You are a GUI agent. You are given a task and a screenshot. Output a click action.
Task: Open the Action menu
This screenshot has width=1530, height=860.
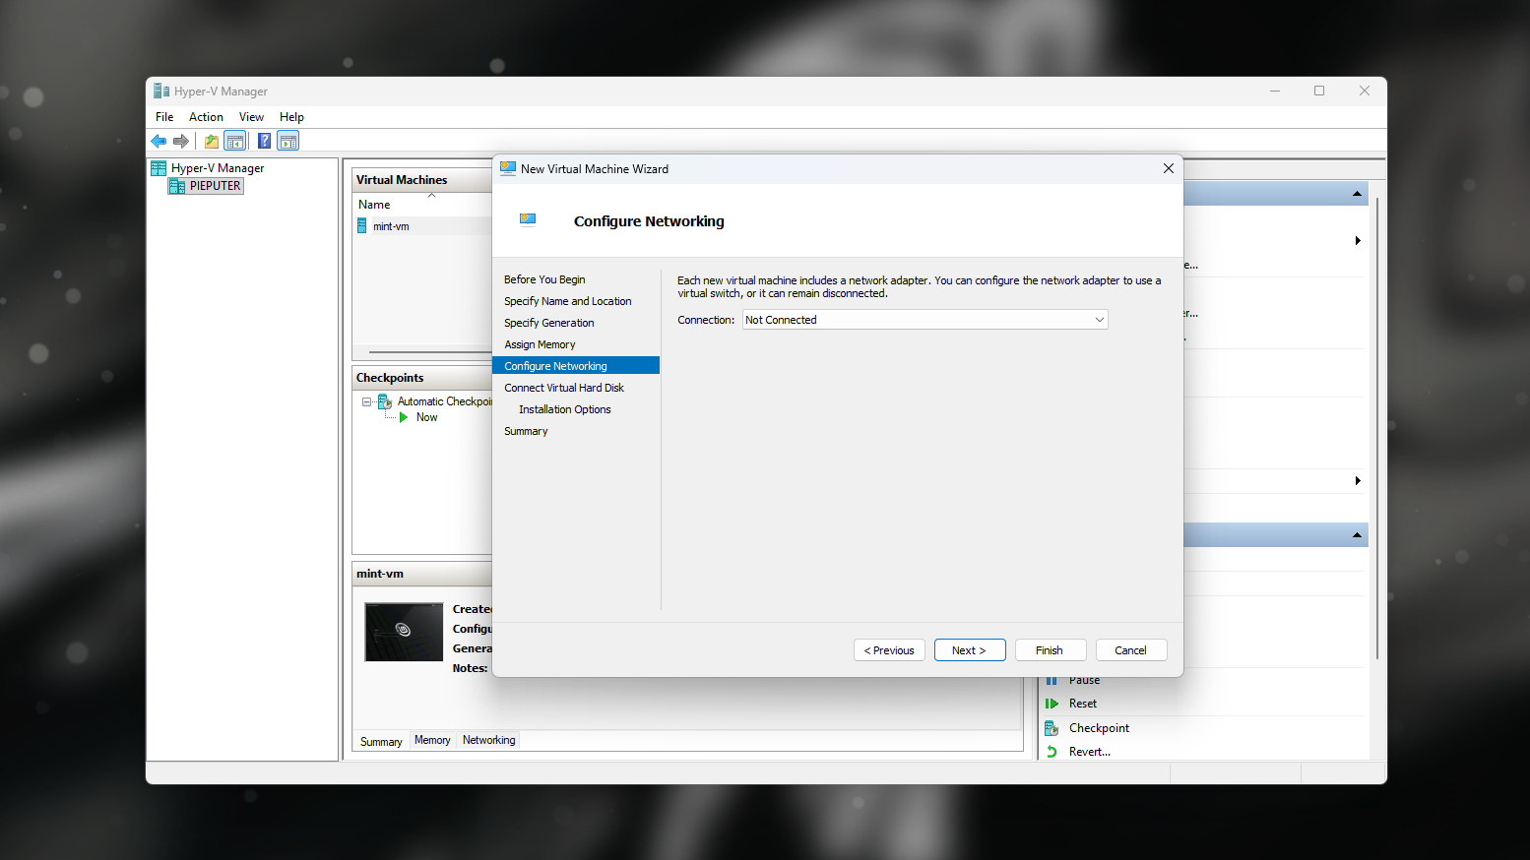pos(206,117)
